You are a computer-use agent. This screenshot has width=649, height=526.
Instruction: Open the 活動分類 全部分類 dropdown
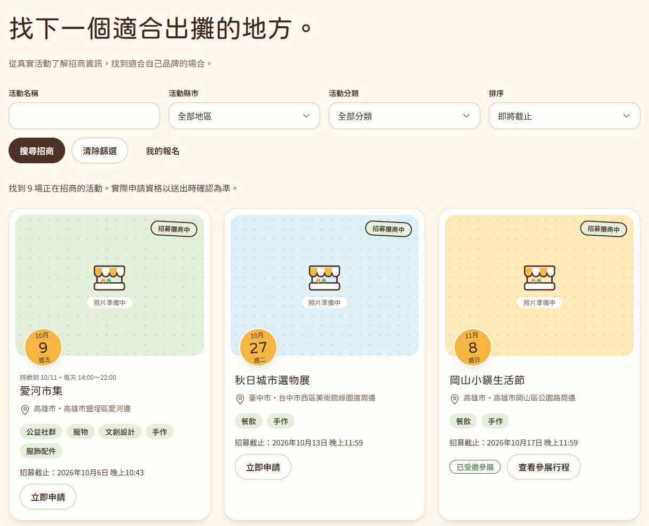tap(405, 116)
